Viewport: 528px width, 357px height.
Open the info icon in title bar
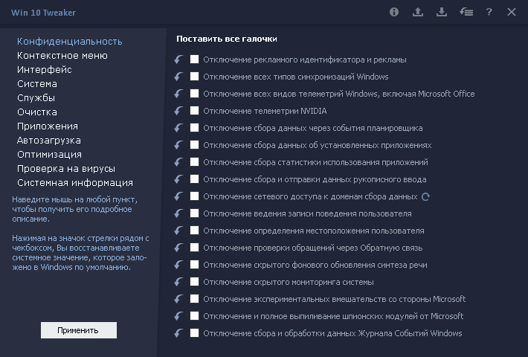[394, 12]
